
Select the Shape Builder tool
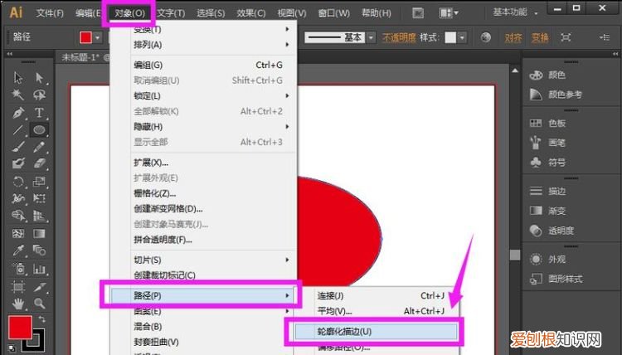point(18,216)
